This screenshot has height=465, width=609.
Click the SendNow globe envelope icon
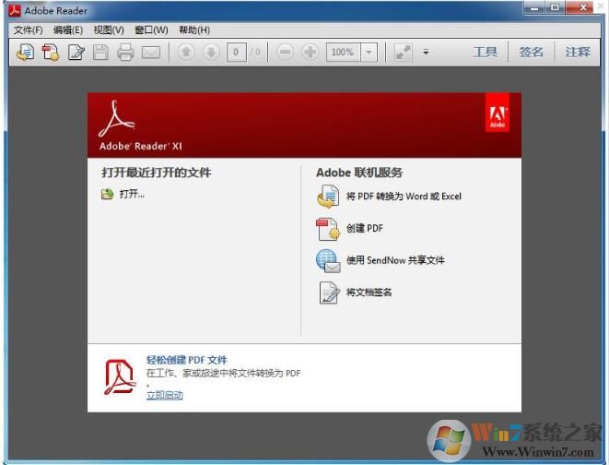pos(328,260)
